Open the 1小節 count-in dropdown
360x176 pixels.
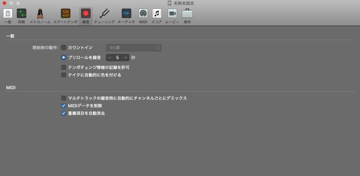(x=134, y=48)
